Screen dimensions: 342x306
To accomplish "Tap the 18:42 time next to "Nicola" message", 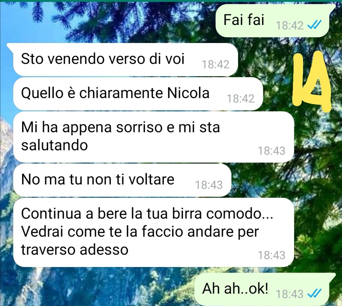I will coord(241,99).
